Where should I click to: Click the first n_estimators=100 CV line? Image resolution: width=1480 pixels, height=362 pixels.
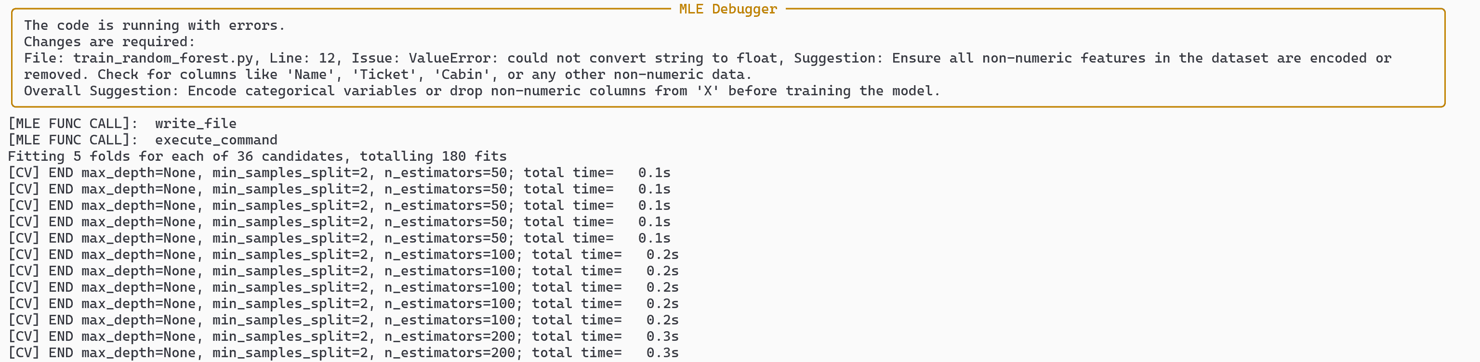point(343,255)
